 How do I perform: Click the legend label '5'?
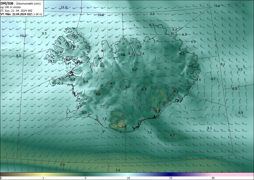pyautogui.click(x=85, y=178)
